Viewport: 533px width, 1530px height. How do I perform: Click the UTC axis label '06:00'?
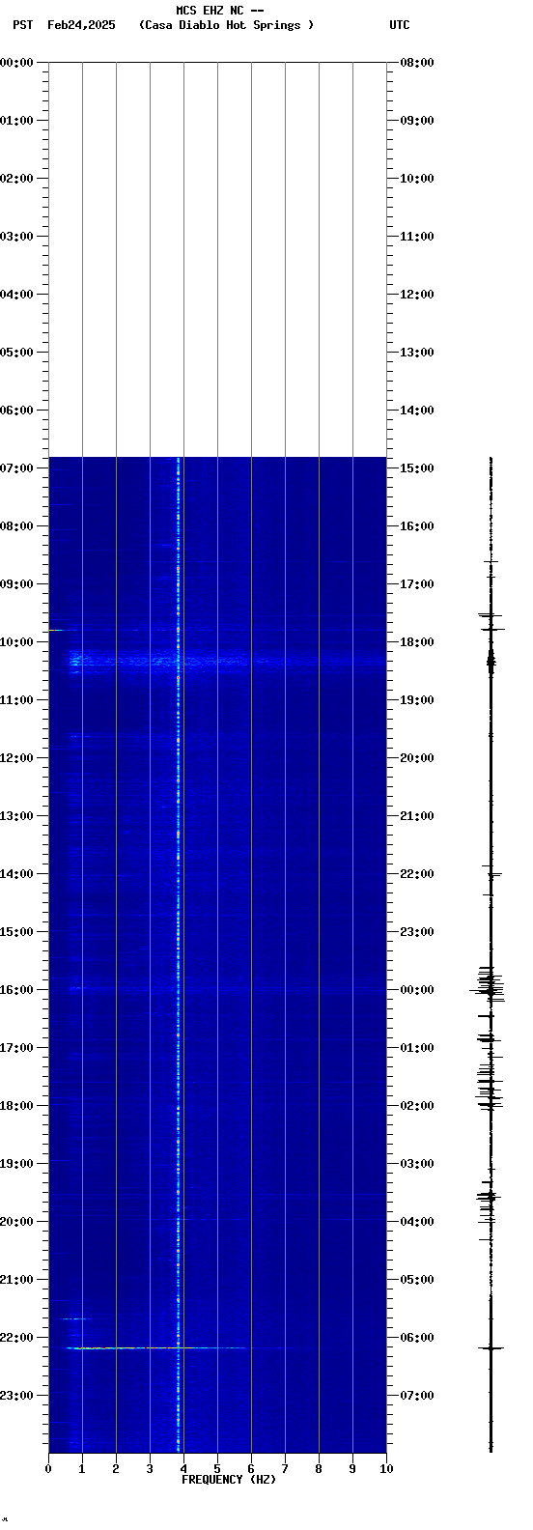(x=417, y=1338)
